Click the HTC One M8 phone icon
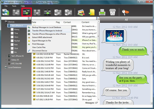Screen dimensions: 154x109 (x=9, y=63)
